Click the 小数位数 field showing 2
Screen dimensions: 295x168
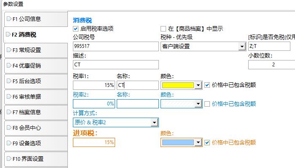point(272,65)
